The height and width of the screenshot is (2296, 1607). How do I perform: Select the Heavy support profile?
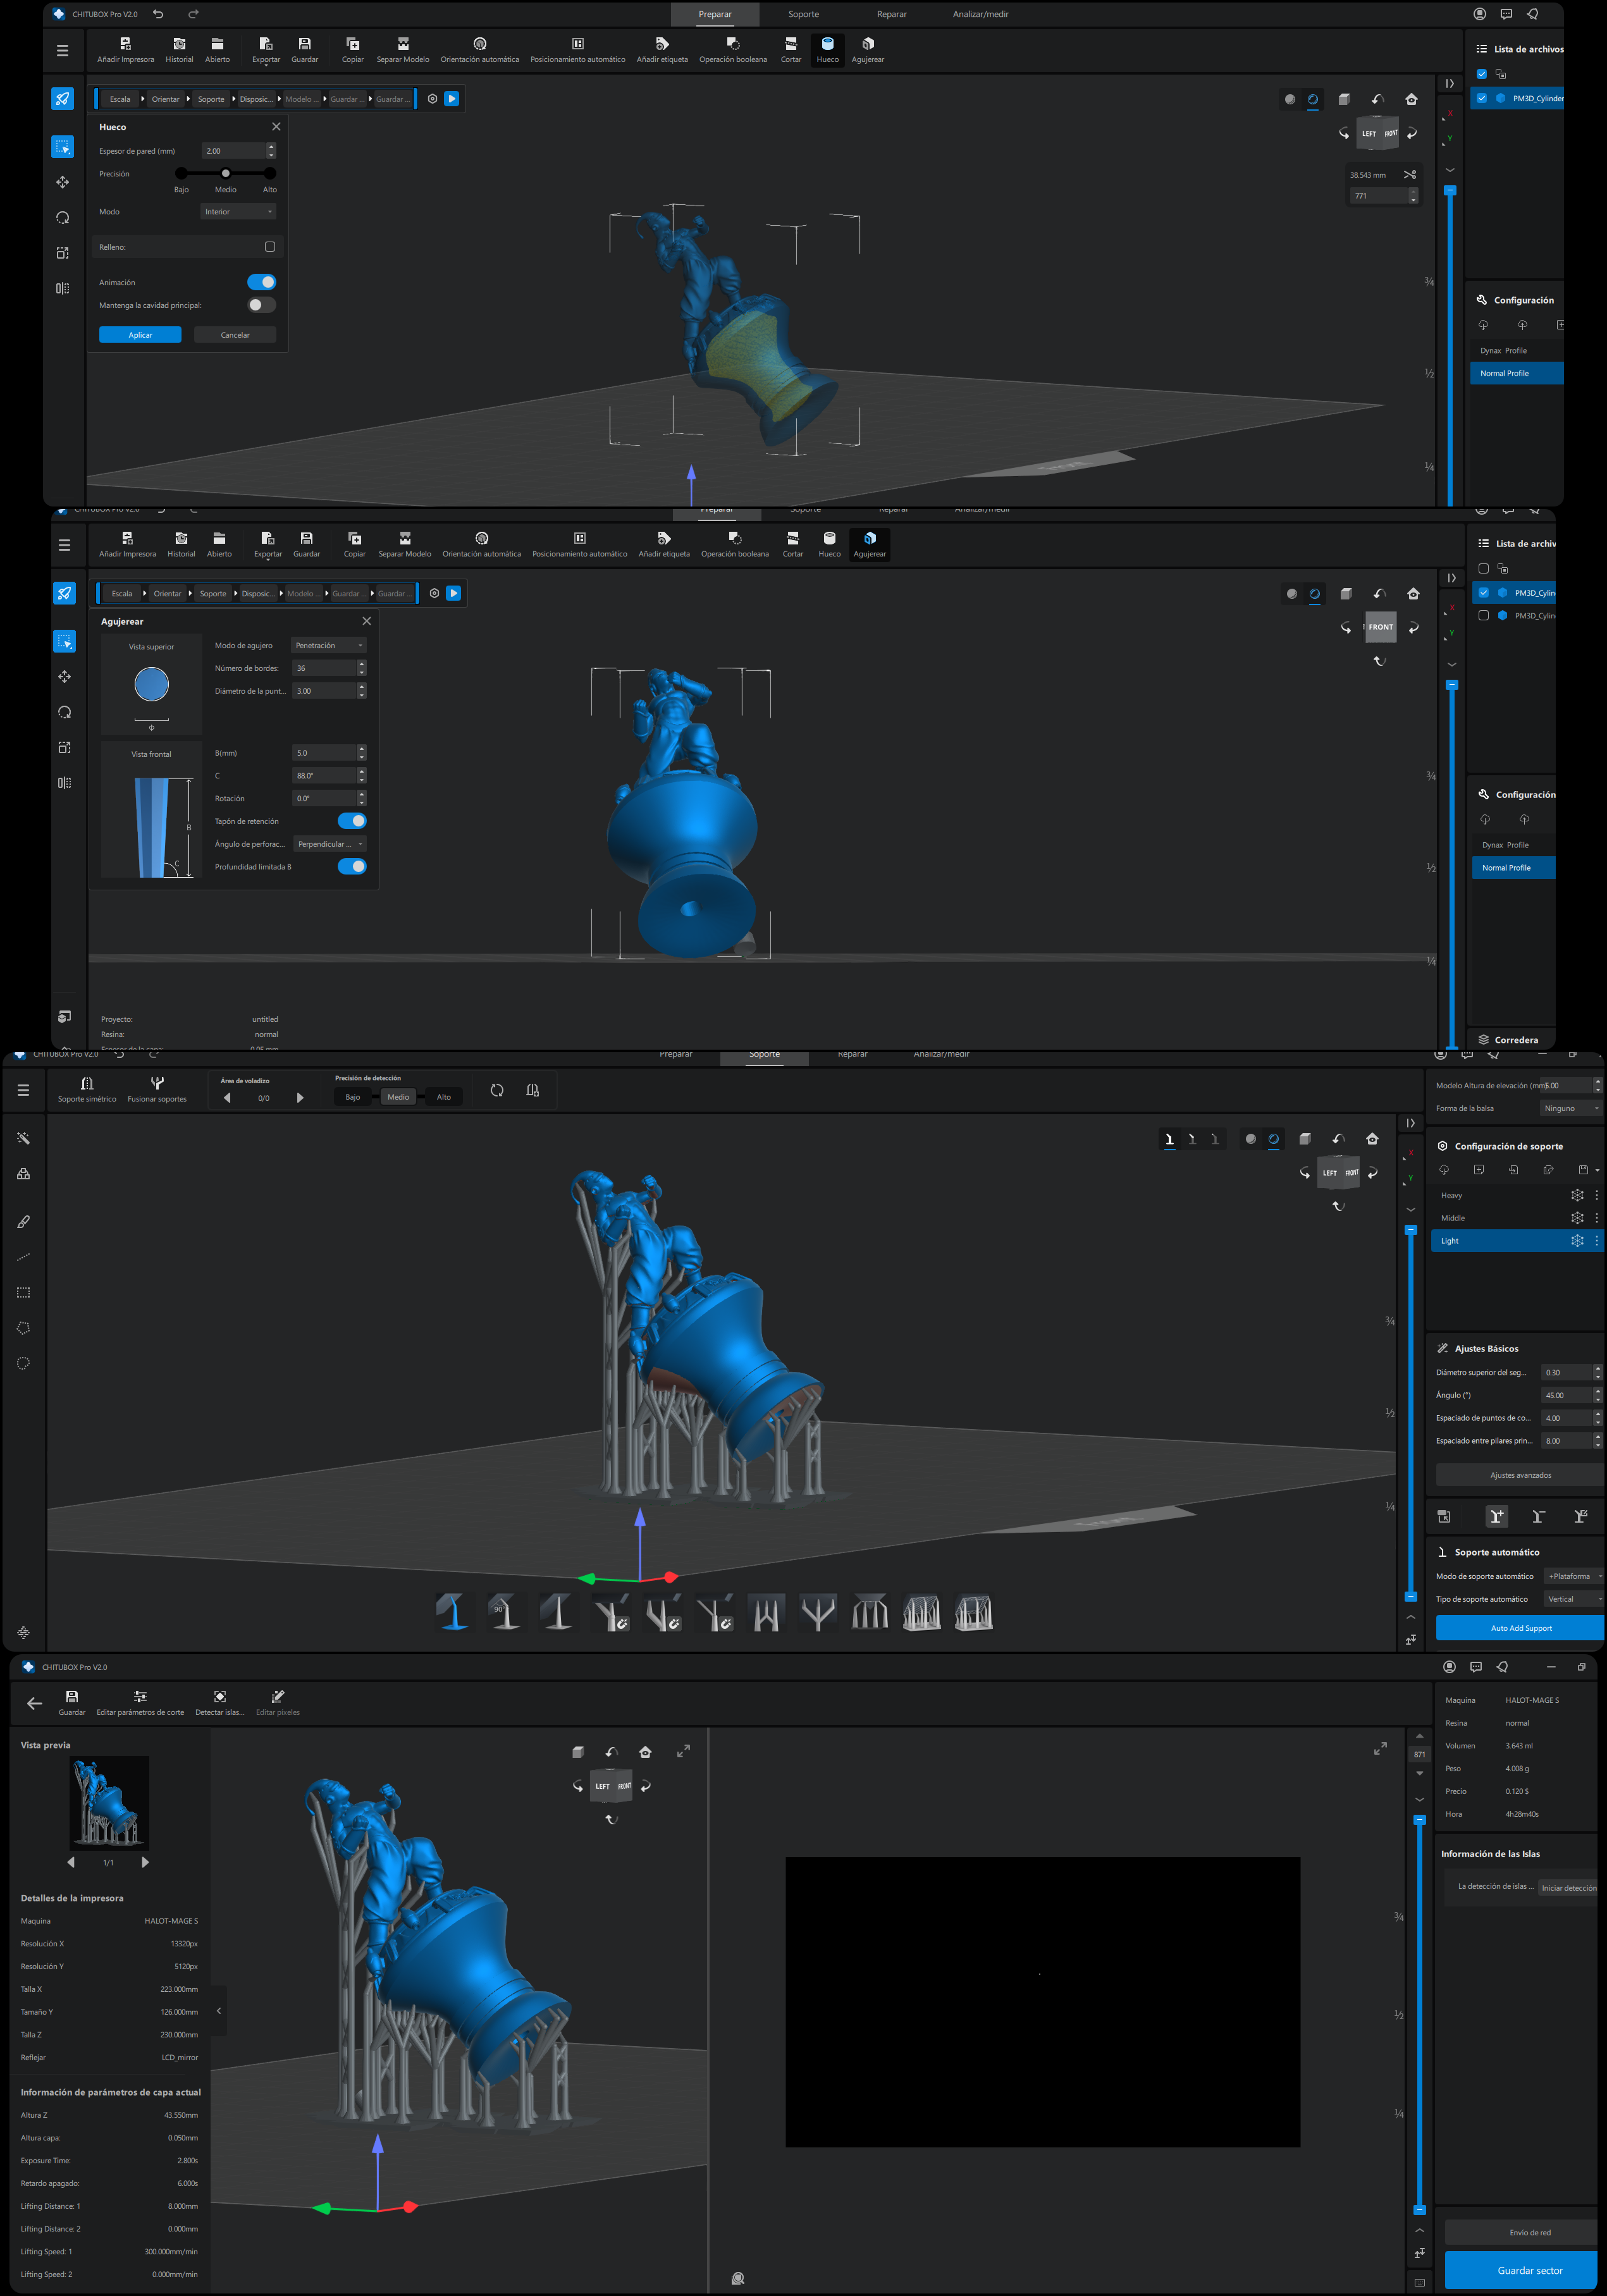[1452, 1196]
